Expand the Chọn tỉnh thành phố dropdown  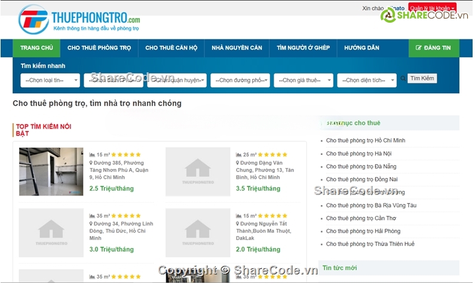(x=114, y=80)
